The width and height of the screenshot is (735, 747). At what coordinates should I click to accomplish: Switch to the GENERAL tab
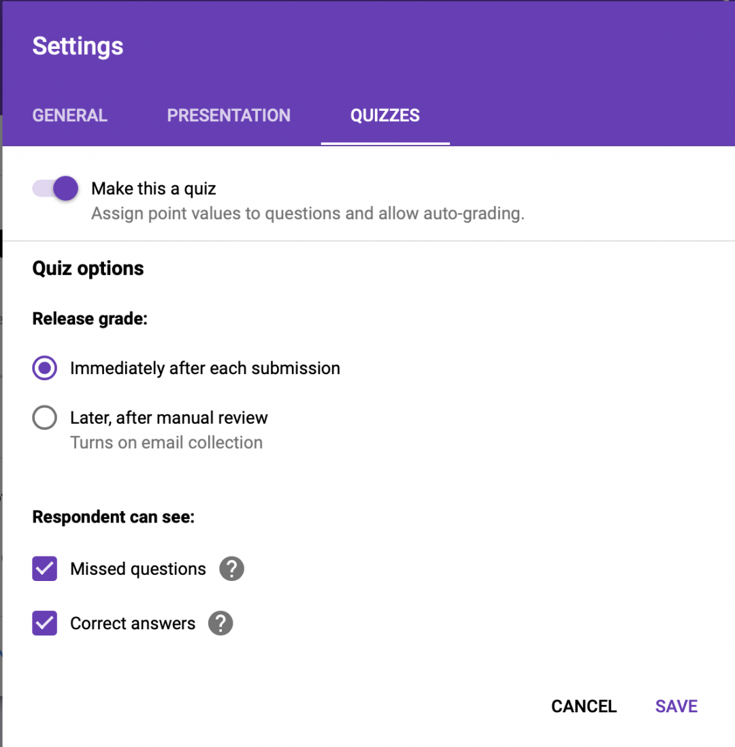tap(69, 115)
